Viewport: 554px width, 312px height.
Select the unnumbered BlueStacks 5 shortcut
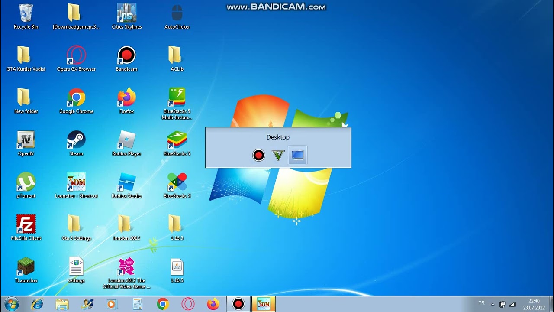[177, 143]
